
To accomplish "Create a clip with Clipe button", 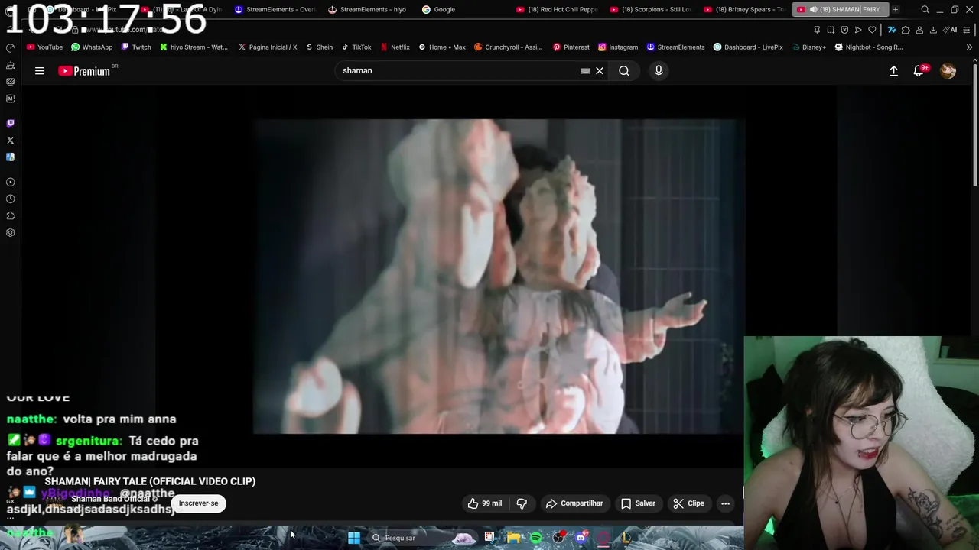I will (x=688, y=503).
